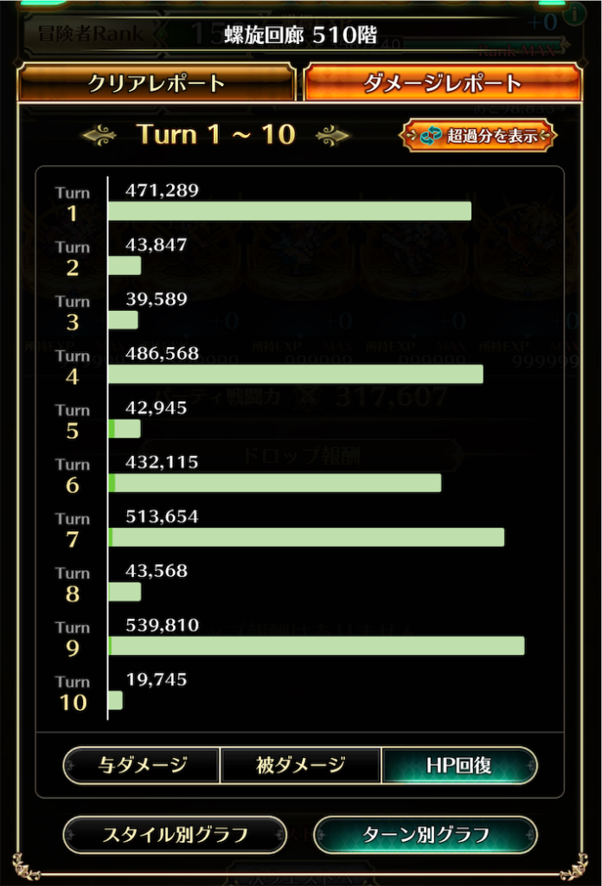Image resolution: width=602 pixels, height=886 pixels.
Task: Select the HP回復 option
Action: tap(458, 765)
